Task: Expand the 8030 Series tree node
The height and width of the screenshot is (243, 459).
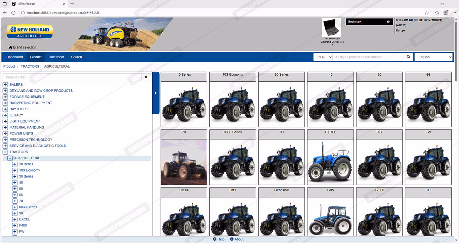Action: click(15, 207)
